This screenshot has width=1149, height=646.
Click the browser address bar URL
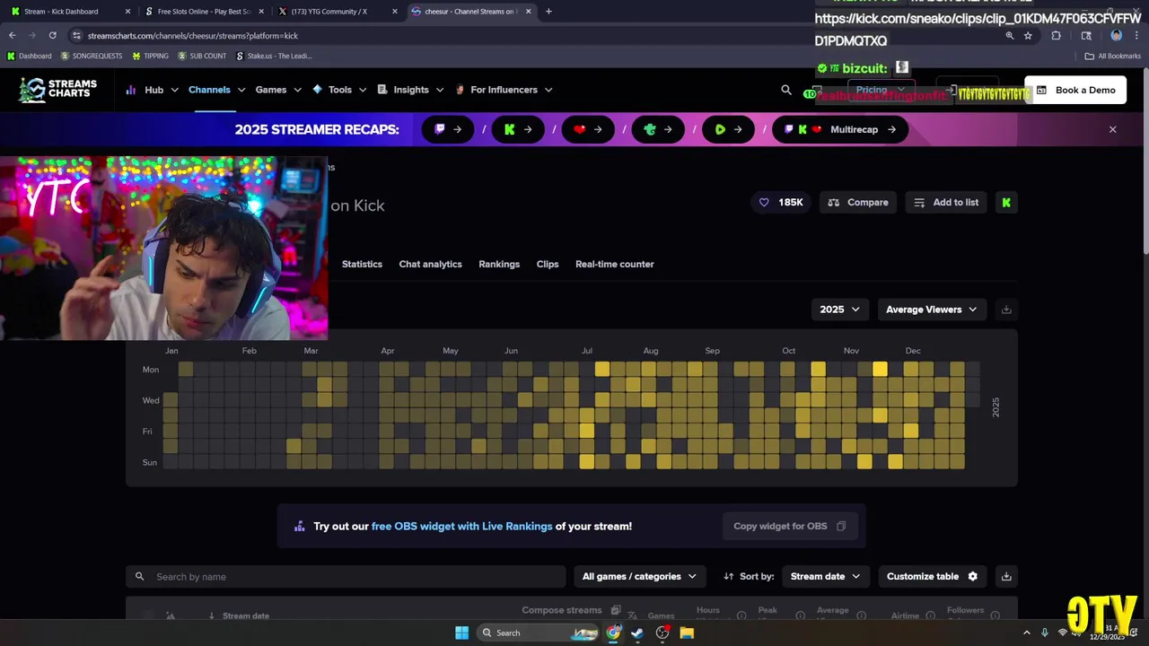[193, 36]
